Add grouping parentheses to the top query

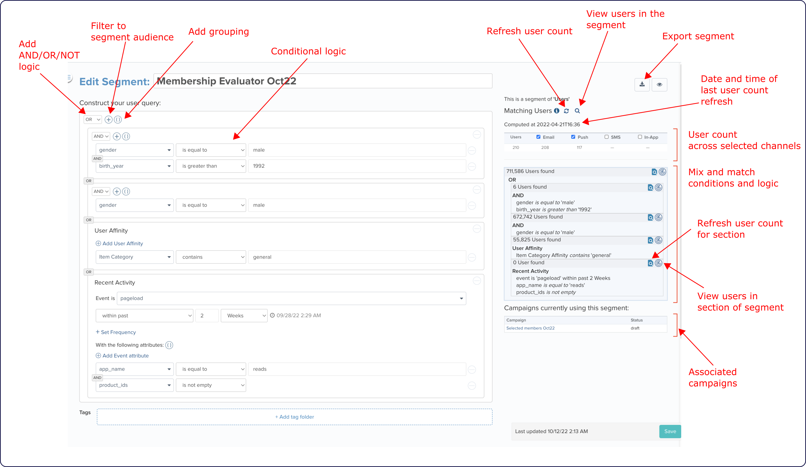[x=118, y=119]
